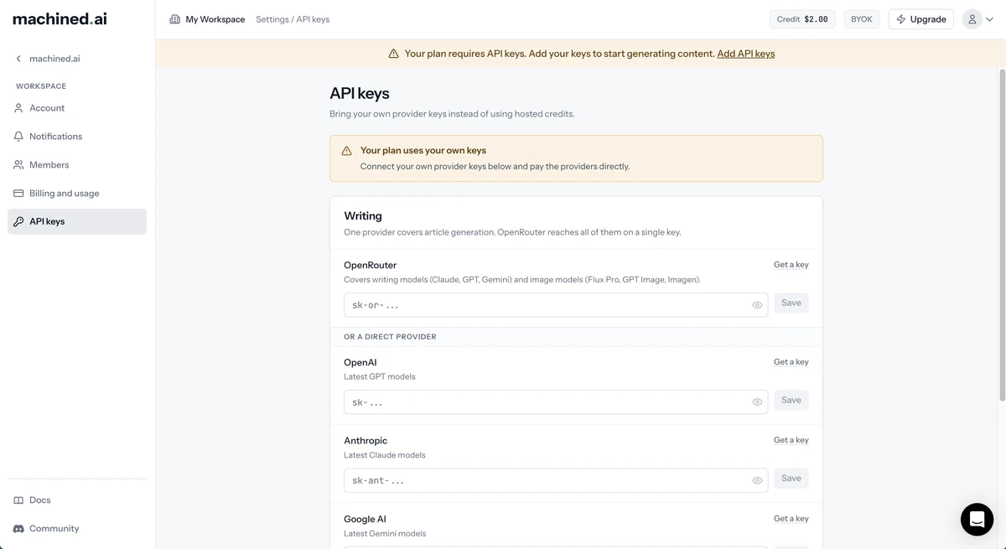Click the banner warning triangle icon

point(393,54)
